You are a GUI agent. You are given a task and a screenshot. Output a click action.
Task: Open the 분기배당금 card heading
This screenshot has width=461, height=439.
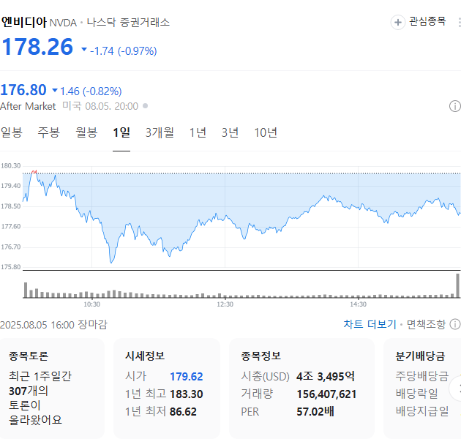[x=421, y=356]
